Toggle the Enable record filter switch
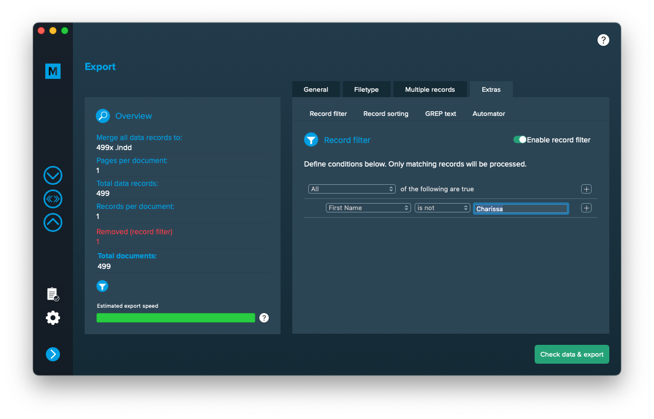This screenshot has height=419, width=654. 519,140
